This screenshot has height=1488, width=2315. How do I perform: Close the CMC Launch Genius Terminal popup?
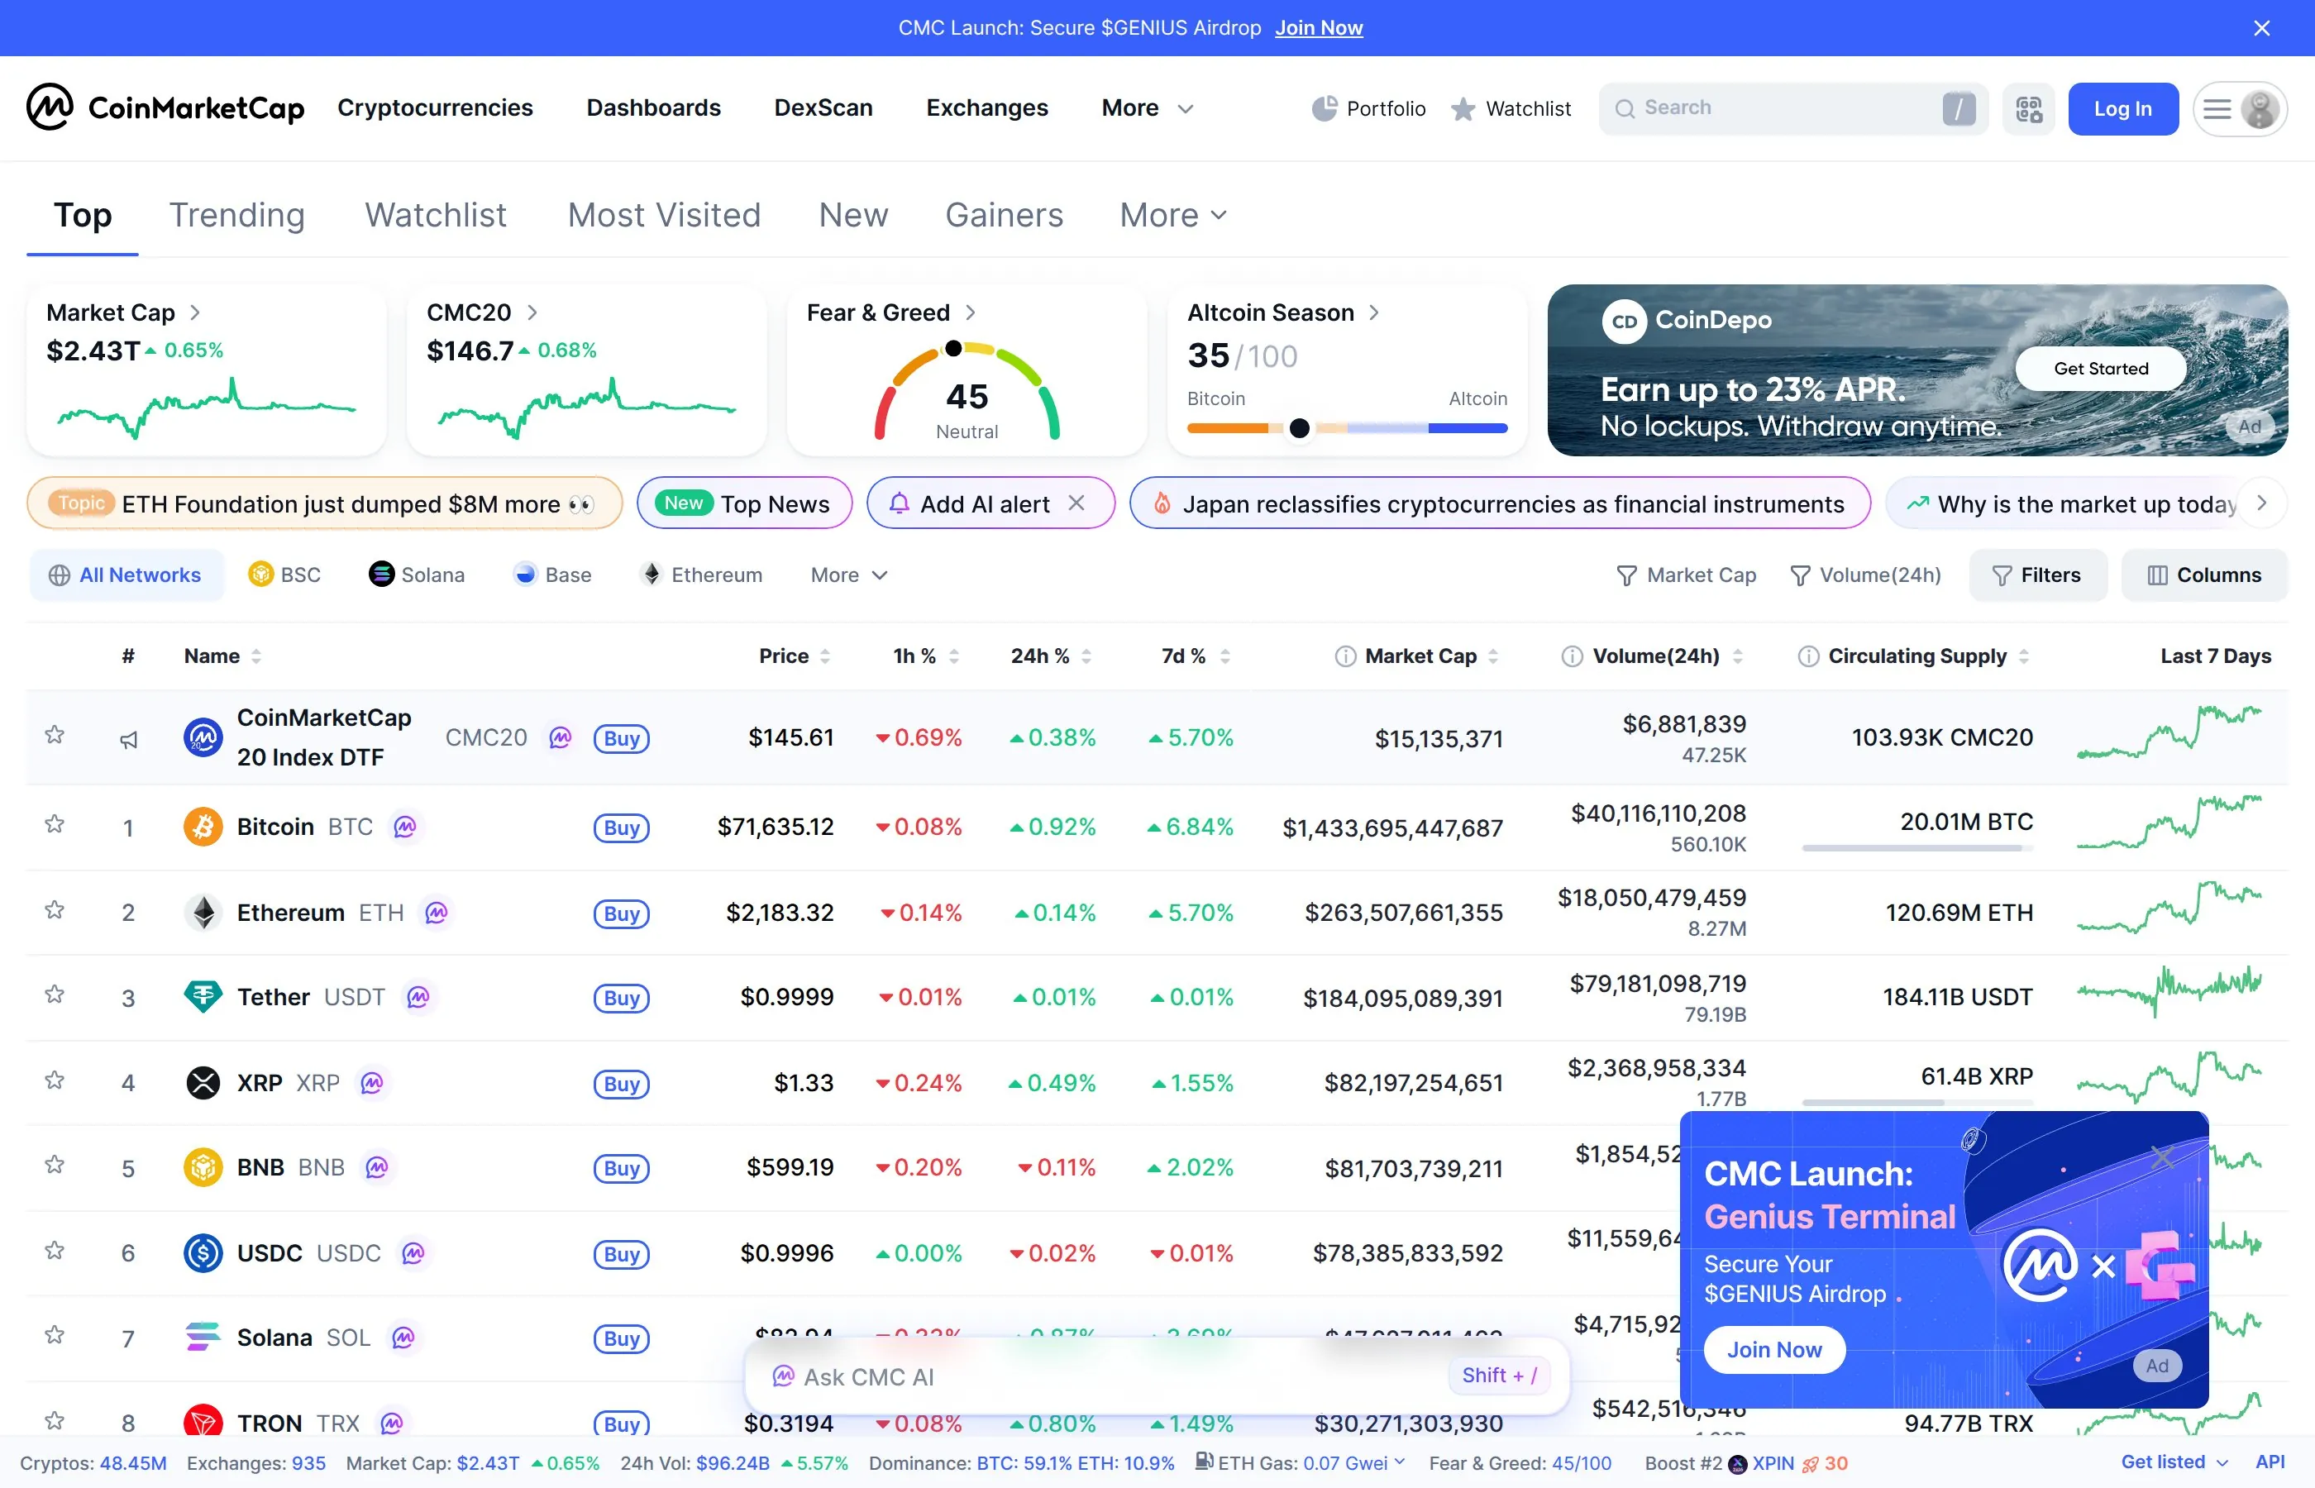click(2162, 1157)
